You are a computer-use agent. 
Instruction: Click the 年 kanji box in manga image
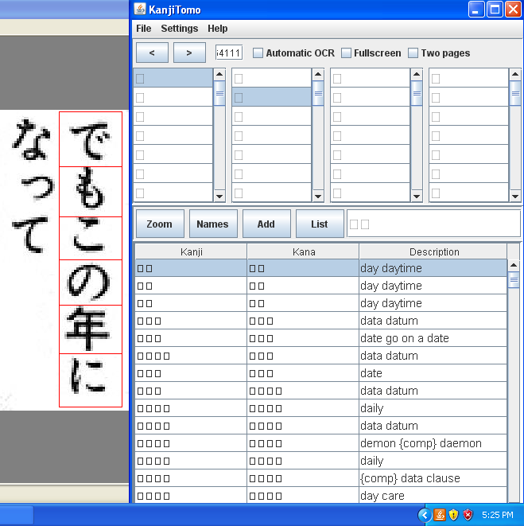(91, 329)
